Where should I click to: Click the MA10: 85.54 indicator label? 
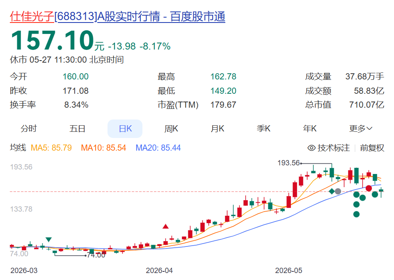point(103,148)
